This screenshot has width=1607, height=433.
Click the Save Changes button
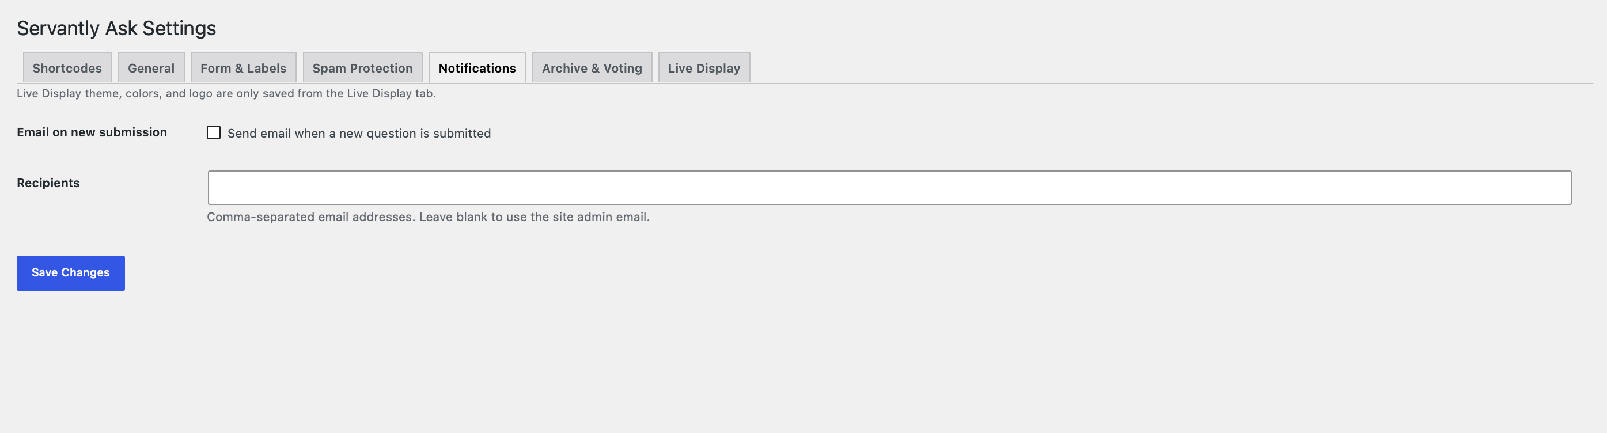[x=70, y=274]
